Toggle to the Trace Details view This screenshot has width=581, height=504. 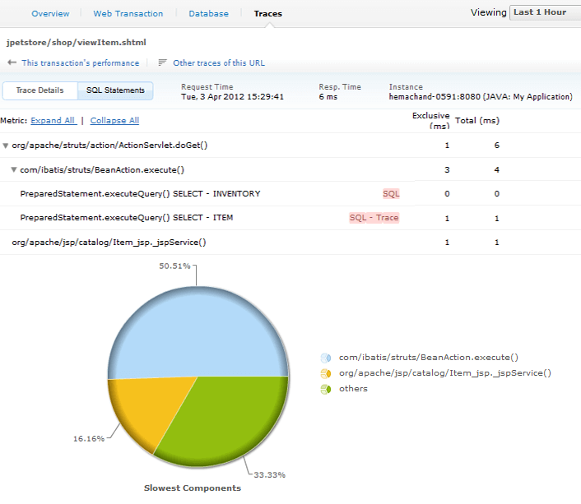click(x=40, y=90)
